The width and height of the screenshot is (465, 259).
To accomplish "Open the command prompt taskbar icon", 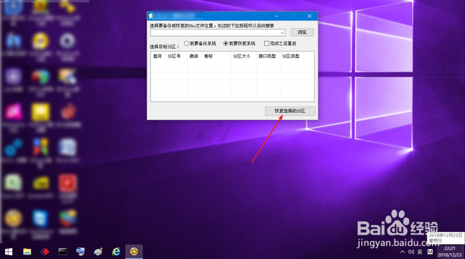I will [63, 252].
